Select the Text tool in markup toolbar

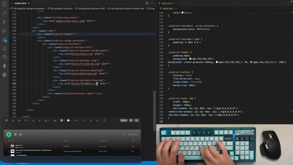coord(33,121)
